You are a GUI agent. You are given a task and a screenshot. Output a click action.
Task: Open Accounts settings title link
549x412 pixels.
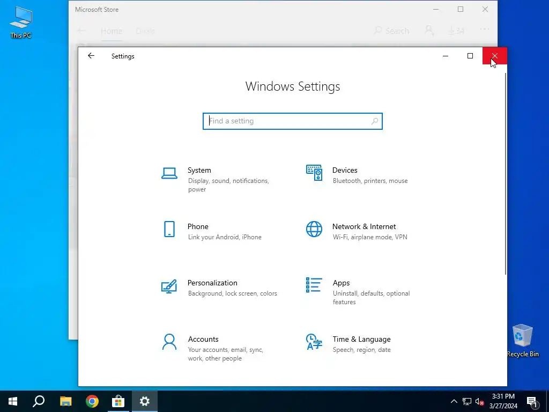pos(203,339)
